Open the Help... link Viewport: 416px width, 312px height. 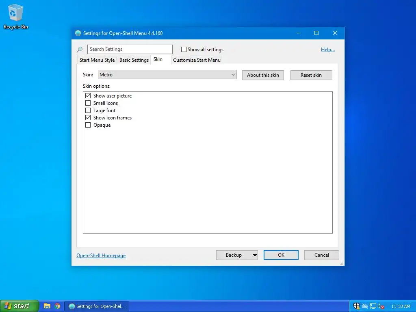(x=328, y=49)
